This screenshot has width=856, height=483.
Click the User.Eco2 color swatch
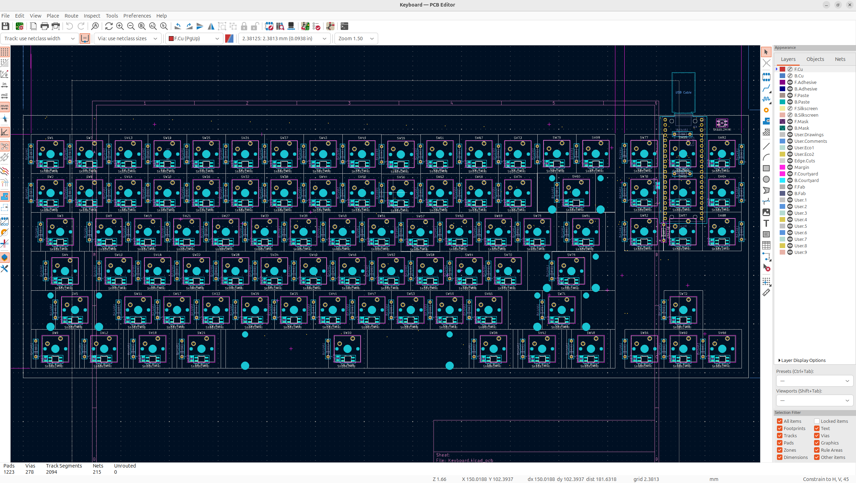click(x=782, y=154)
